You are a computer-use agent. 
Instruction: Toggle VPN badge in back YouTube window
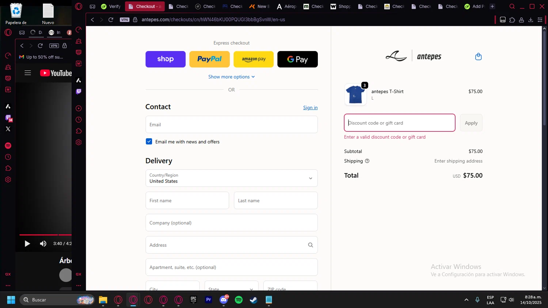point(54,46)
